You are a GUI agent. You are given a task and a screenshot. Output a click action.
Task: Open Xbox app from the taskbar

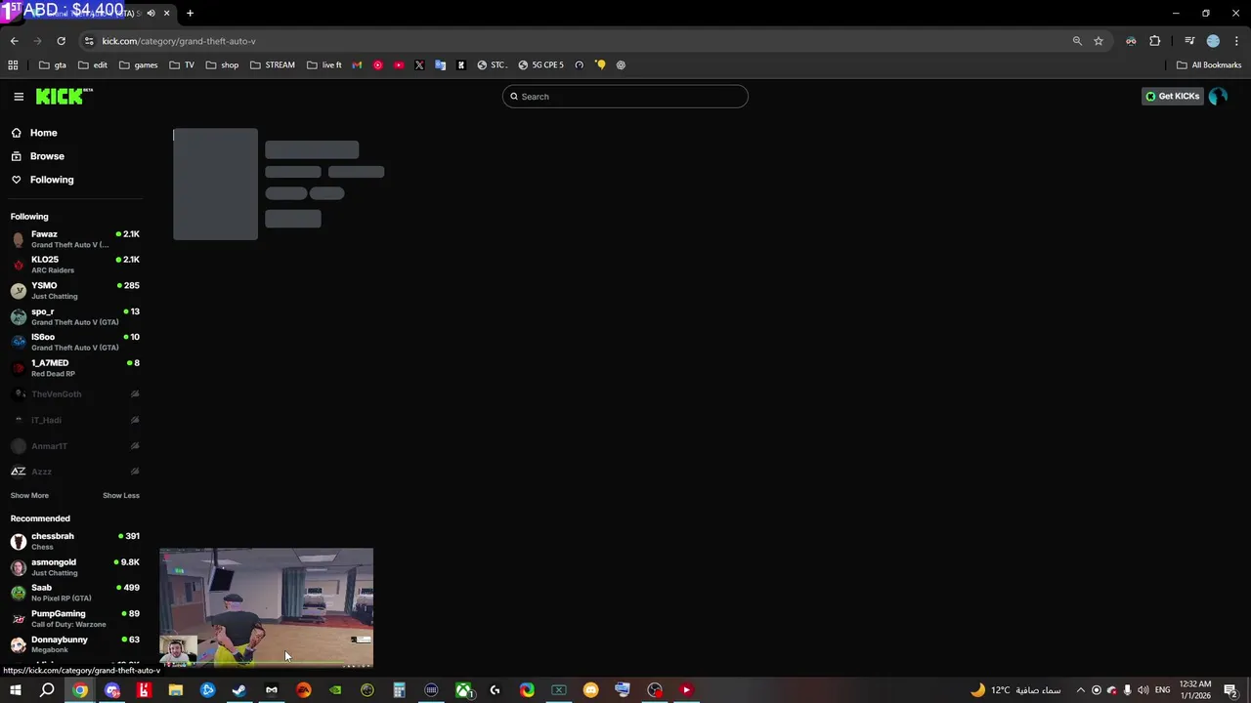pyautogui.click(x=463, y=690)
